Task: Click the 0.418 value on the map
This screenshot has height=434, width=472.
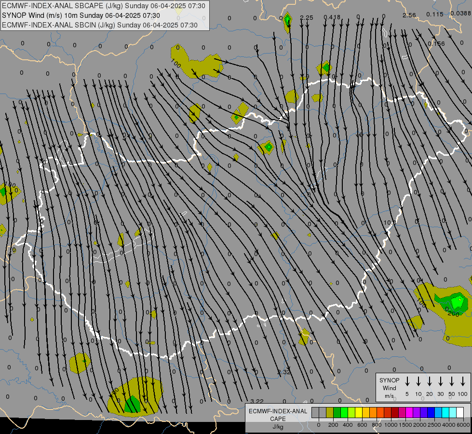Action: [332, 17]
